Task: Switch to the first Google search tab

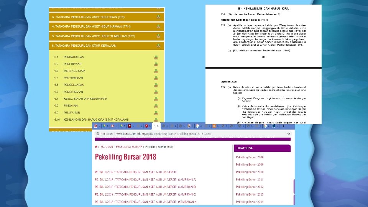Action: (199, 126)
